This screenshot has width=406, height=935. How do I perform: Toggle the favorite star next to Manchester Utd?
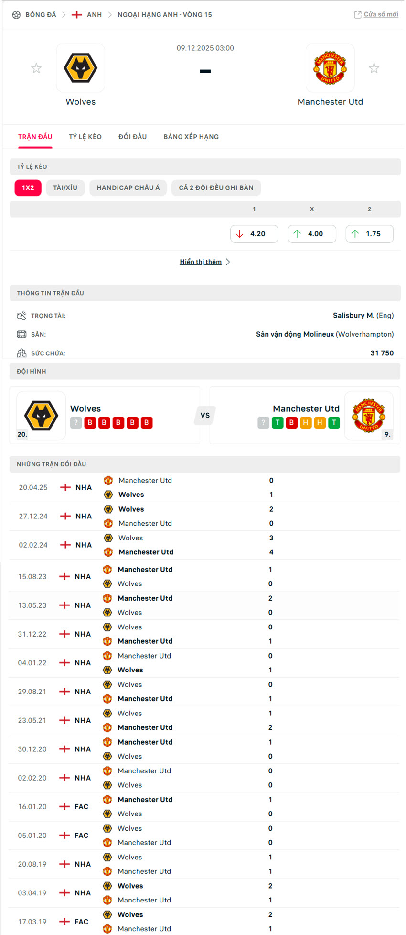point(374,68)
